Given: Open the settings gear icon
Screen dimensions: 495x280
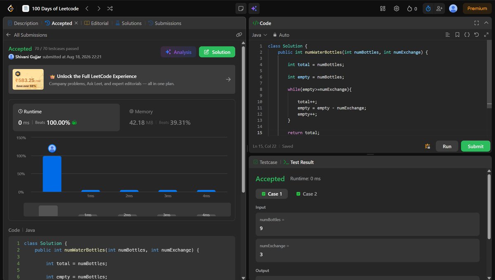Looking at the screenshot, I should pos(396,8).
